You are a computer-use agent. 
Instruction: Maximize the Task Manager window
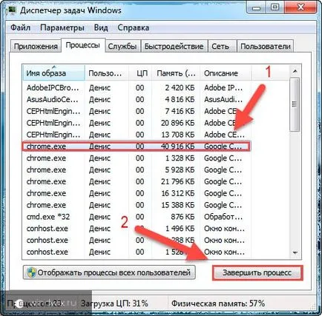[x=275, y=8]
